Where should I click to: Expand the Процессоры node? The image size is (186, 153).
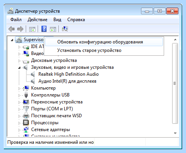[19, 123]
